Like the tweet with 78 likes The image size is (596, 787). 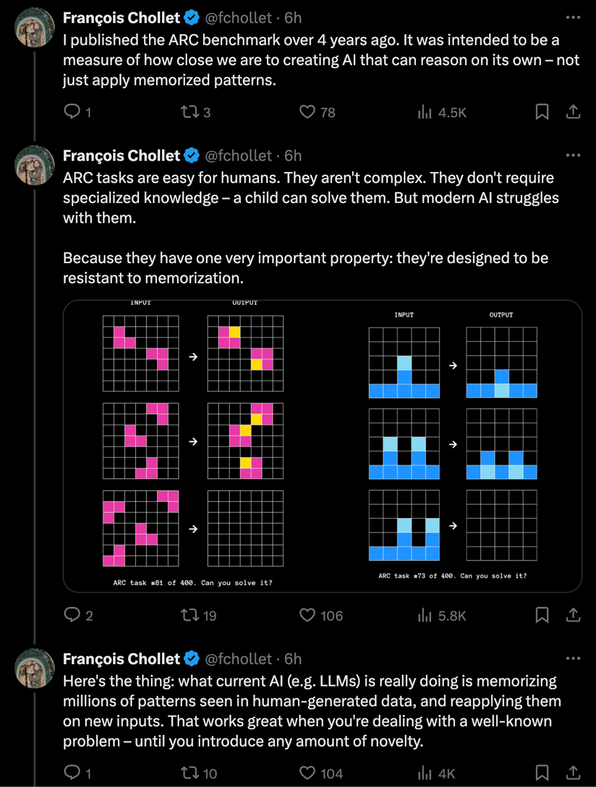(x=307, y=112)
